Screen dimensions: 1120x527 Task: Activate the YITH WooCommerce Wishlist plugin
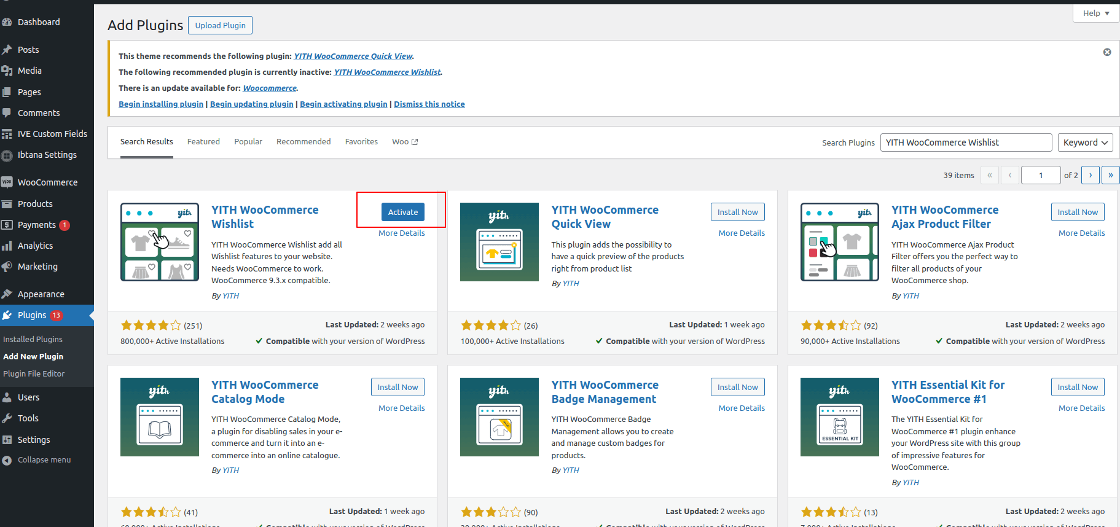402,212
